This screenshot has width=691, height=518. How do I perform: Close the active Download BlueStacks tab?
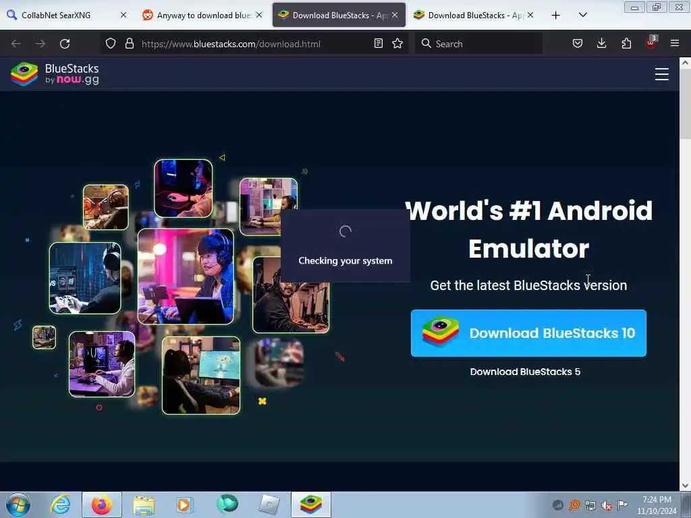tap(395, 15)
